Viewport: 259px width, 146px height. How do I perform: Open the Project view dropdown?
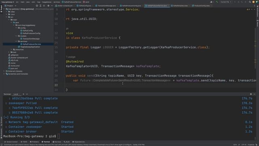pos(11,6)
